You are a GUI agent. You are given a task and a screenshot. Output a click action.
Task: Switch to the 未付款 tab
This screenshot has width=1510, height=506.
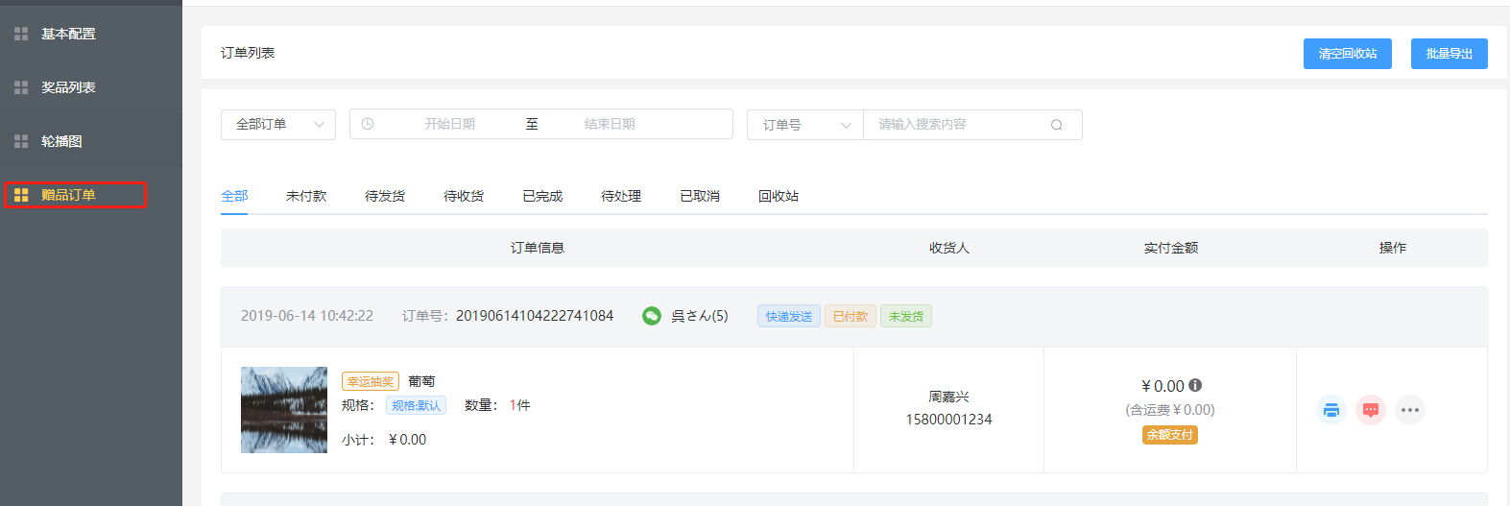(306, 196)
